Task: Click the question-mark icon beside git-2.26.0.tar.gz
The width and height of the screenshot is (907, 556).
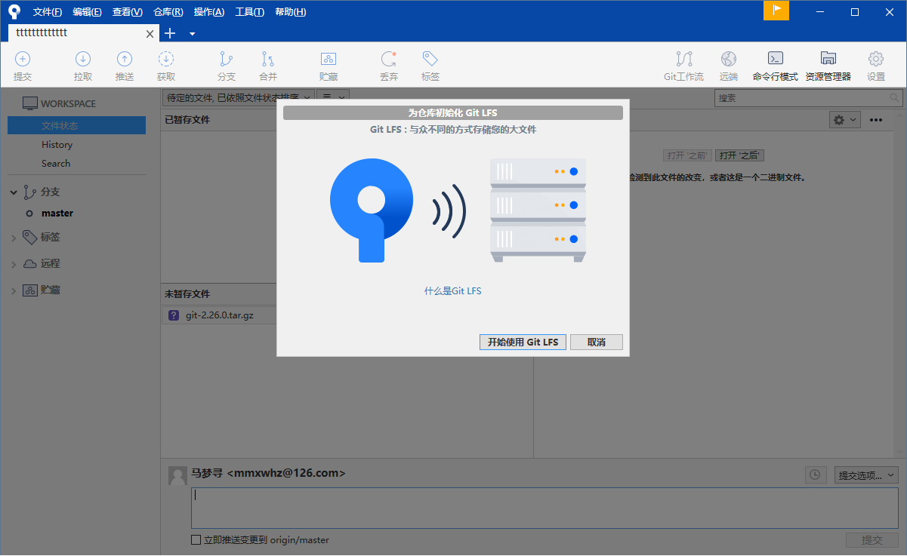Action: (x=174, y=315)
